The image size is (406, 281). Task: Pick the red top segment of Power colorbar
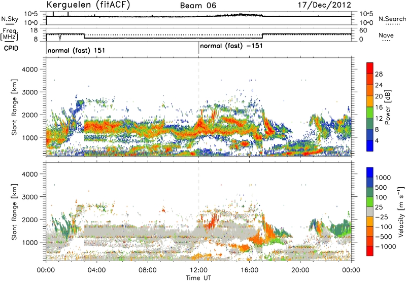370,68
